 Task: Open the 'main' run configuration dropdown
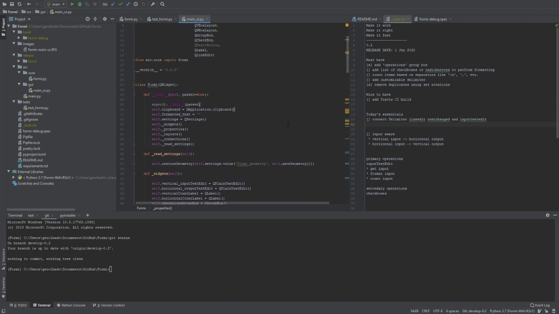pyautogui.click(x=55, y=4)
